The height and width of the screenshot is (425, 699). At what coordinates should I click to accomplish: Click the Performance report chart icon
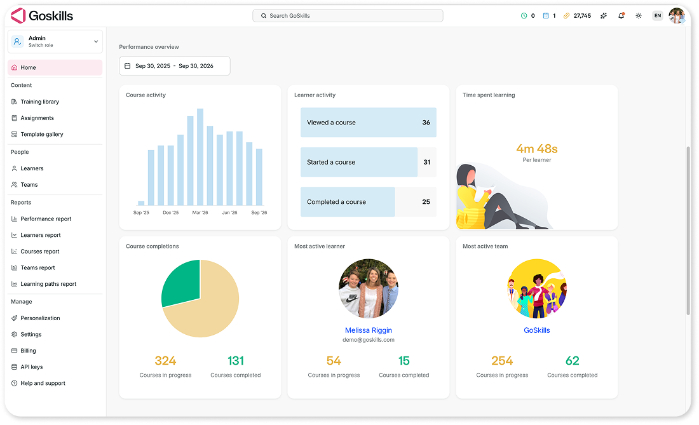click(14, 219)
